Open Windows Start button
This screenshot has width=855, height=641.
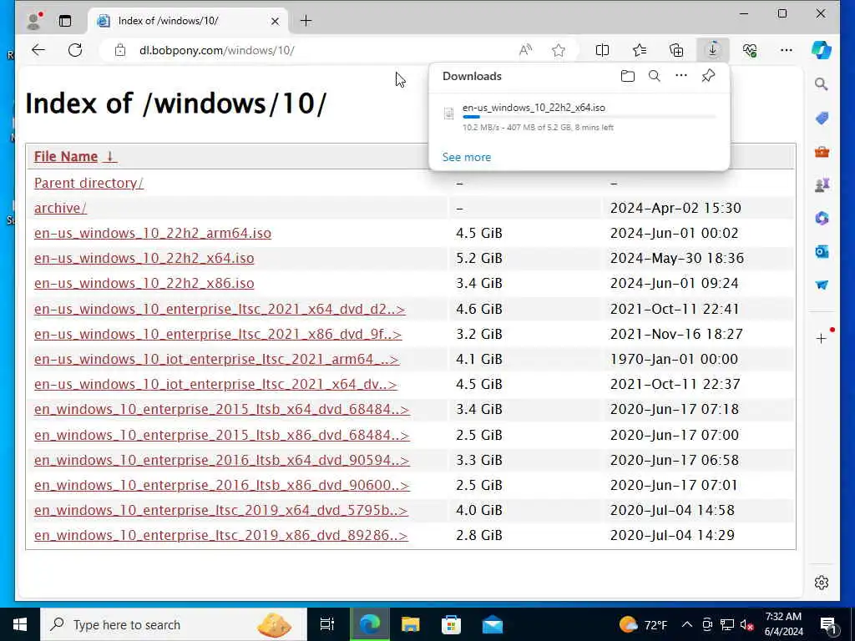point(20,624)
